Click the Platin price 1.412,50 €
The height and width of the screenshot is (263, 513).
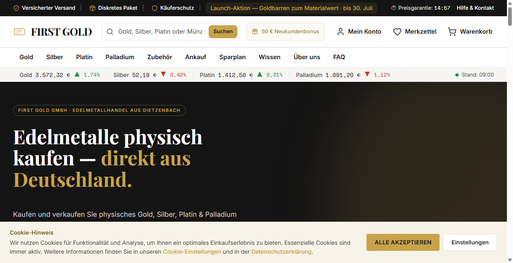pos(235,75)
